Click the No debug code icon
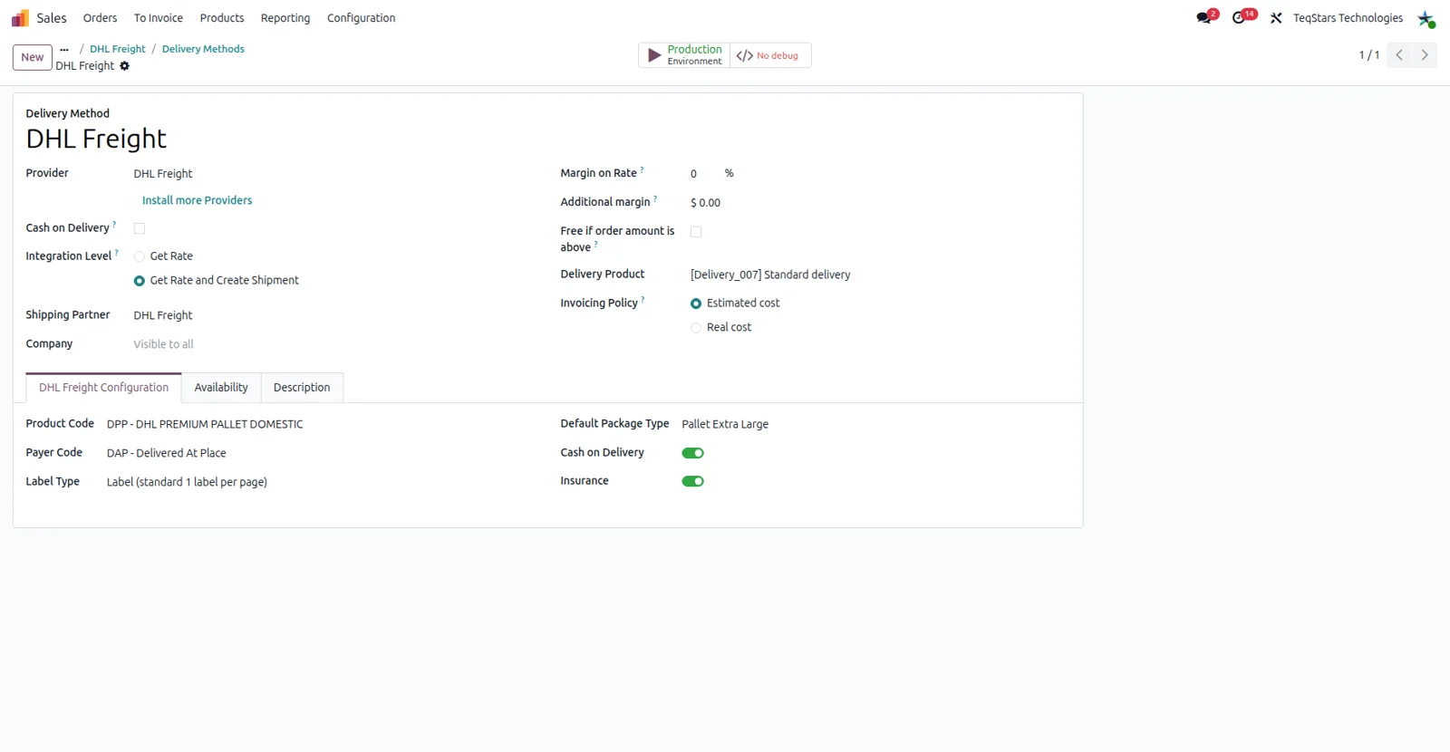The image size is (1450, 752). click(744, 55)
